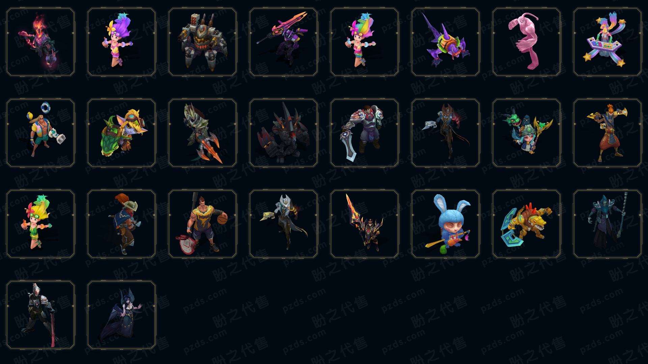Viewport: 648px width, 364px height.
Task: Choose the dark winged woman skin
Action: [122, 315]
